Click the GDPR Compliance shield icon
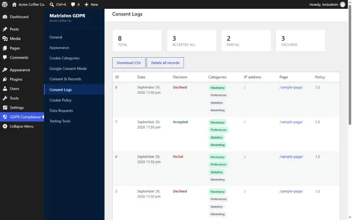 tap(5, 117)
